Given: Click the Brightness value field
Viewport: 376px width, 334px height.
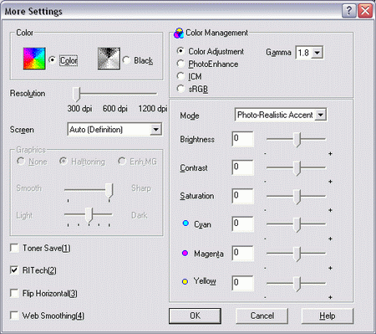Looking at the screenshot, I should point(242,139).
